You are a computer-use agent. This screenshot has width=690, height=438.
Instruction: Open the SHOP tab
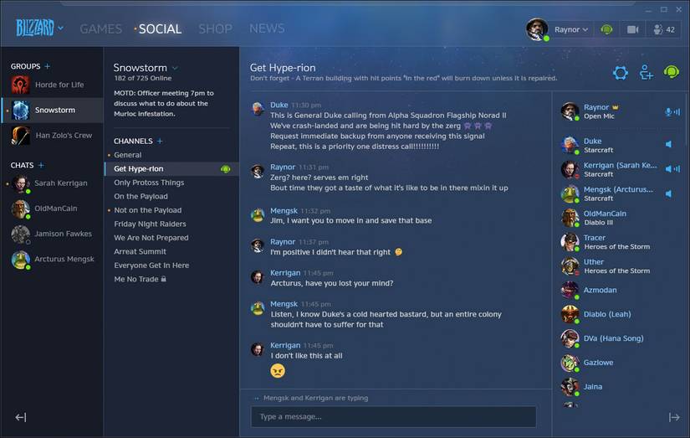[215, 29]
